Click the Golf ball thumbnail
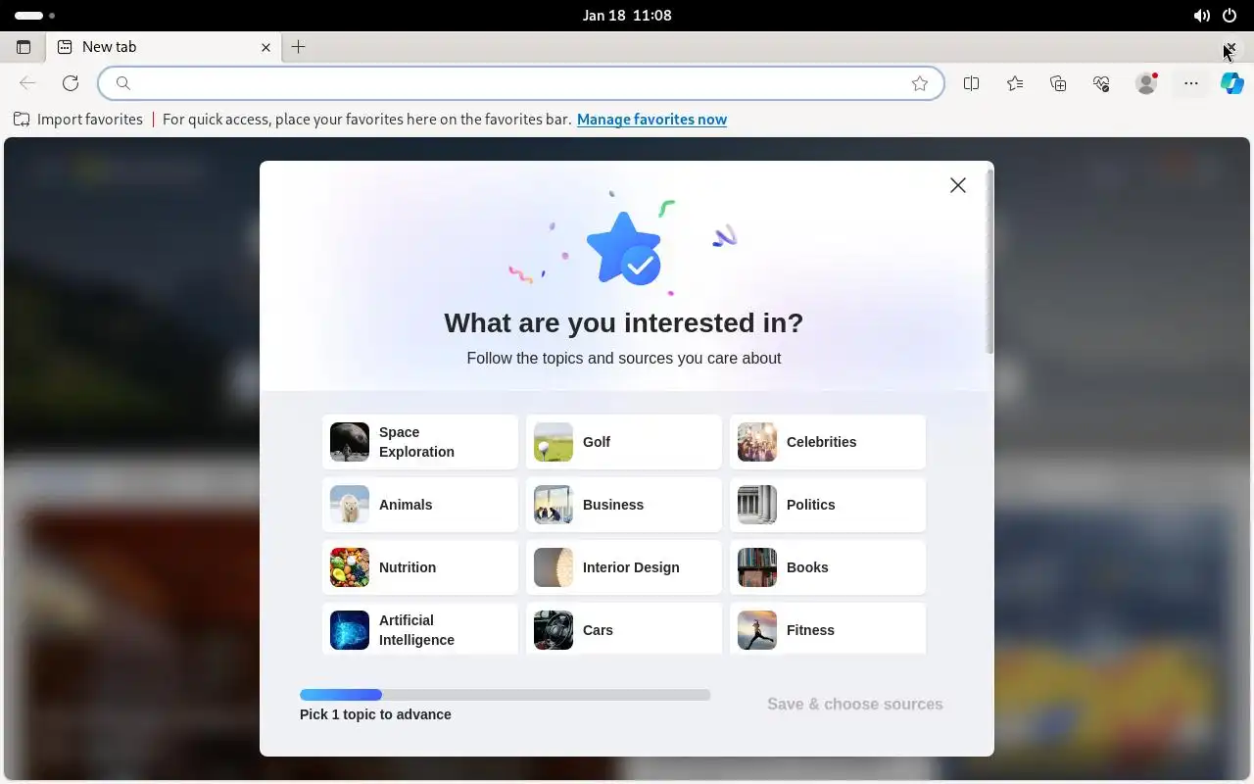 (x=554, y=442)
